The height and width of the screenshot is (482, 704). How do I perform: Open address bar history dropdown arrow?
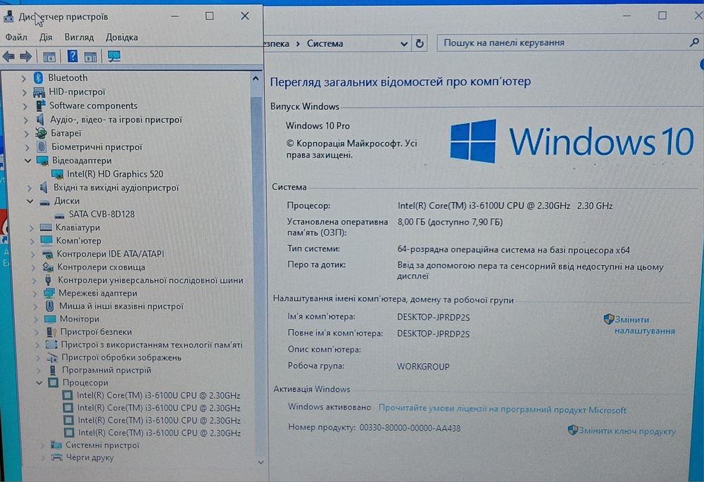click(403, 44)
